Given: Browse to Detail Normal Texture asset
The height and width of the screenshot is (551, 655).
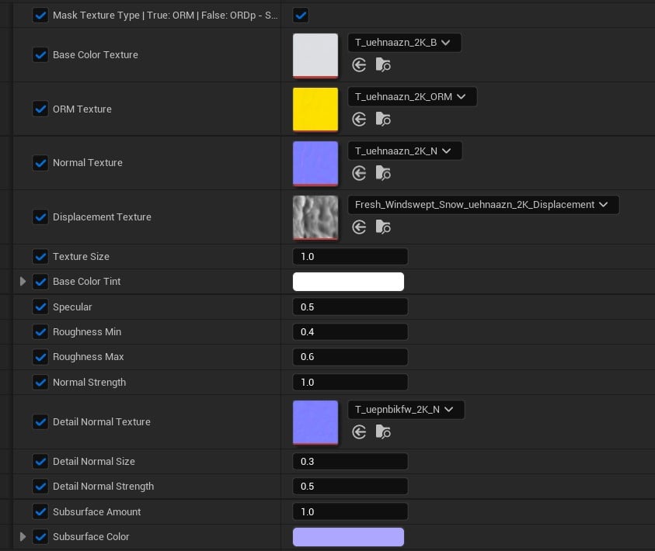Looking at the screenshot, I should [382, 432].
